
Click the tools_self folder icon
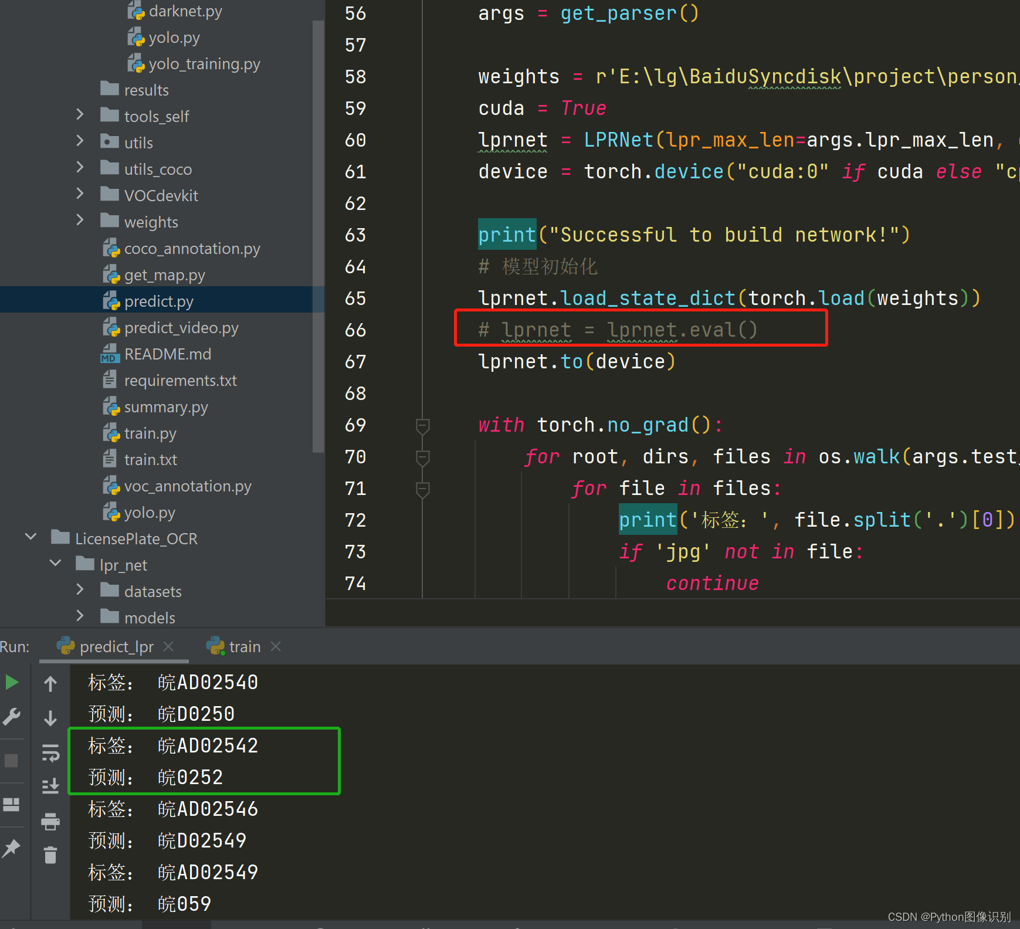point(110,115)
